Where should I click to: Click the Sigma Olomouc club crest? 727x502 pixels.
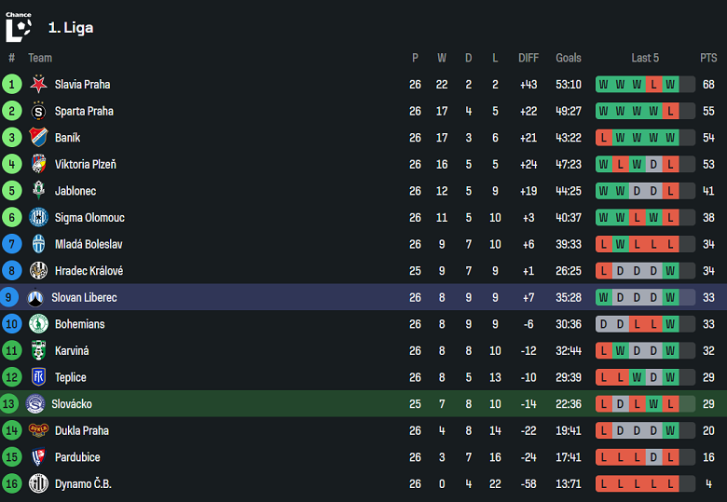(x=38, y=218)
